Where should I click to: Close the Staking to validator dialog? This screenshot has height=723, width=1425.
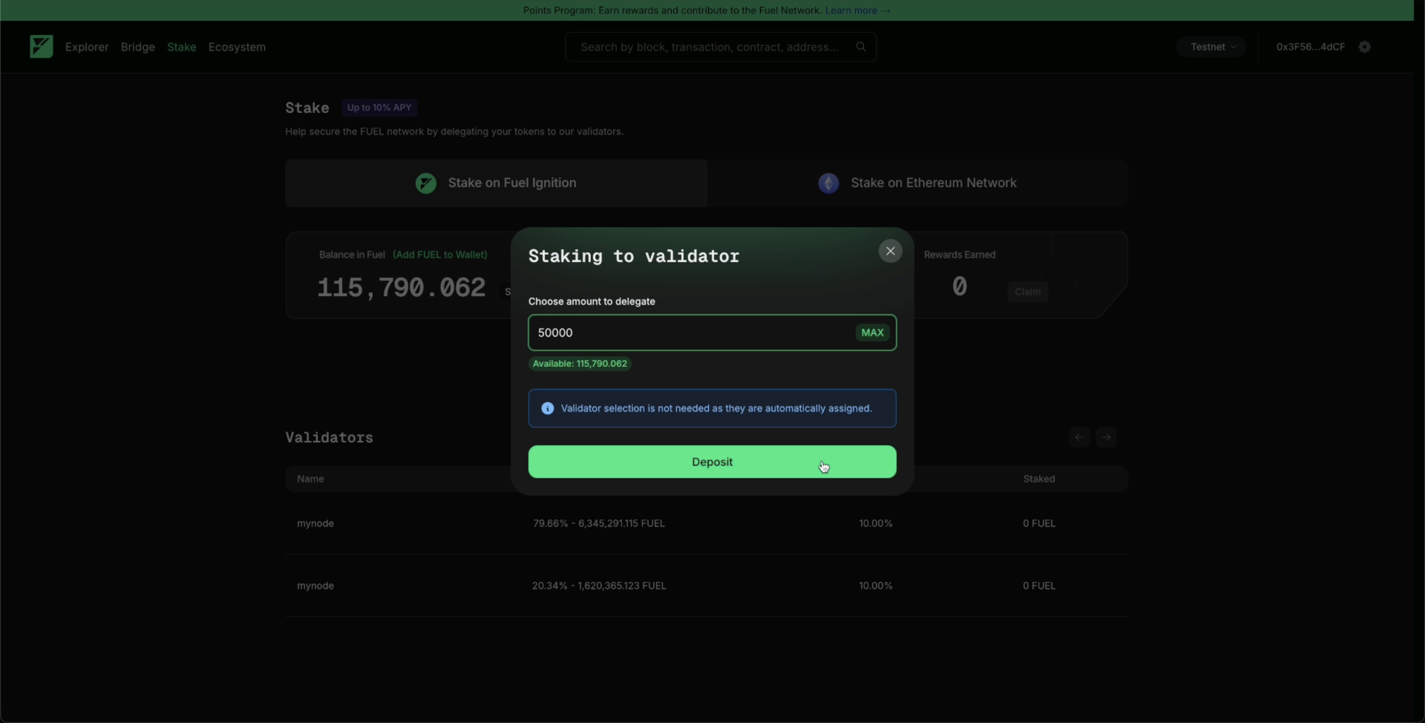[890, 251]
